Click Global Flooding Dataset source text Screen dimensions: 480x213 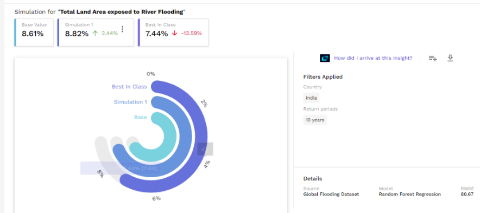coord(331,194)
